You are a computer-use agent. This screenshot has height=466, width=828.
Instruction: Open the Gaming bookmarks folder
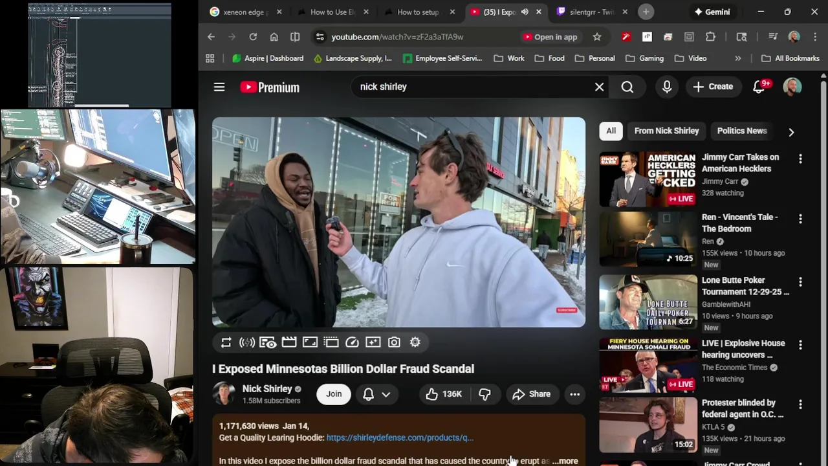644,58
